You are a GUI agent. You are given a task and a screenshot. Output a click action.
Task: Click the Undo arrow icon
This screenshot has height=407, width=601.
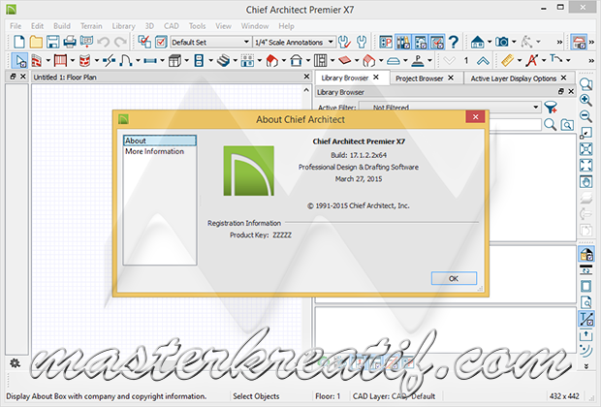[x=104, y=42]
